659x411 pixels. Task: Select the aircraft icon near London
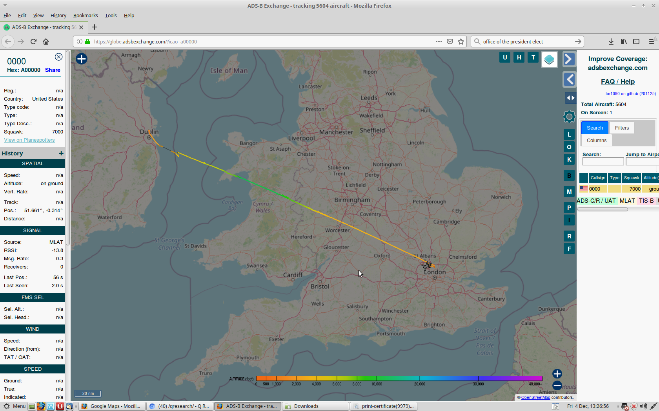click(427, 266)
